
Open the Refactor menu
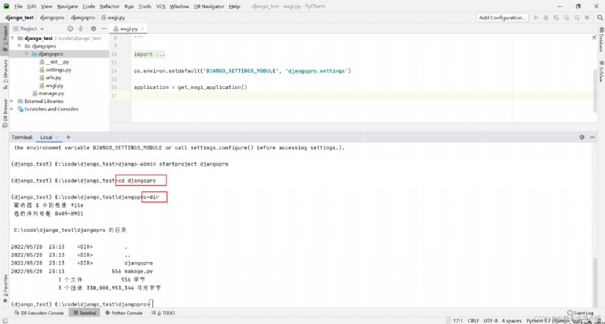tap(110, 6)
